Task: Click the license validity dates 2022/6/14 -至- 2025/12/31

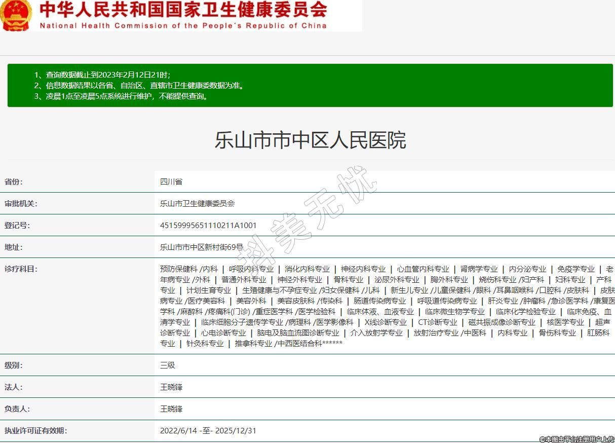Action: click(x=208, y=431)
